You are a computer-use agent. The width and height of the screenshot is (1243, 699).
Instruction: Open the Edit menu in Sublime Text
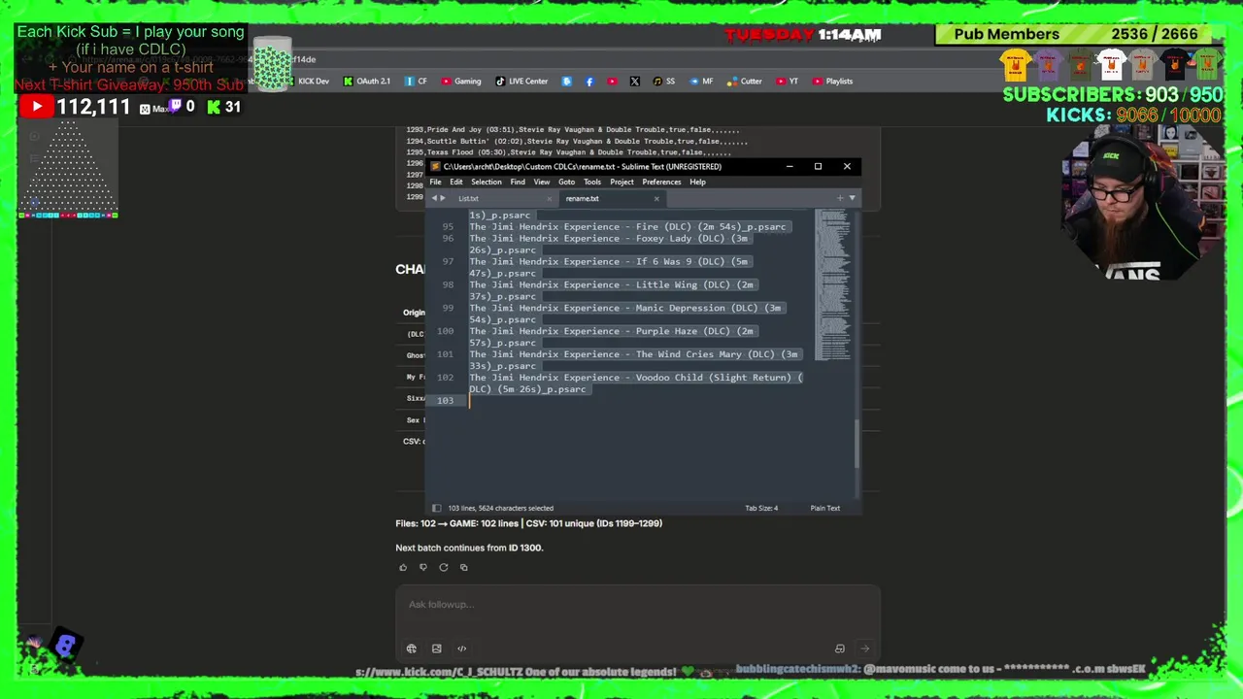coord(455,182)
